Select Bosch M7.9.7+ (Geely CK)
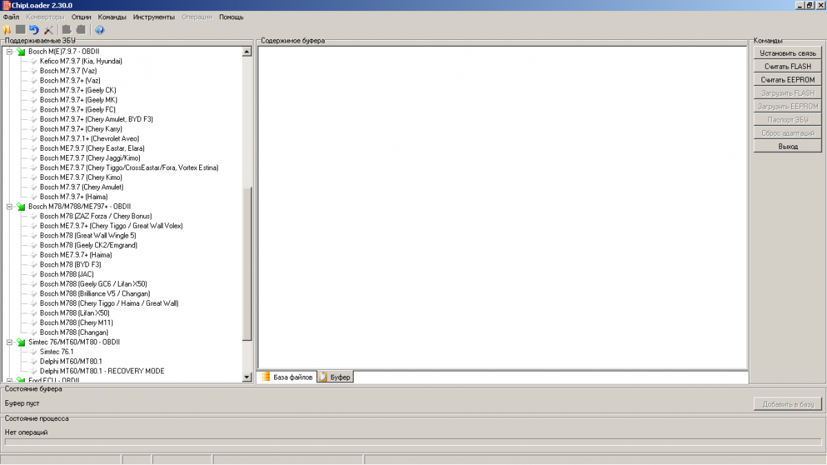This screenshot has height=465, width=827. click(x=78, y=90)
